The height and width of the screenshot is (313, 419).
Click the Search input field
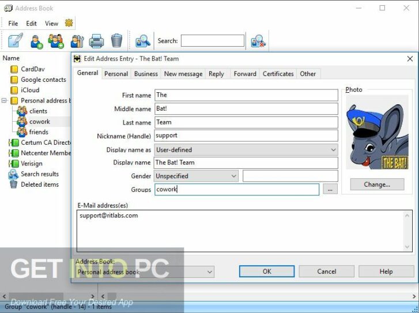[x=213, y=41]
